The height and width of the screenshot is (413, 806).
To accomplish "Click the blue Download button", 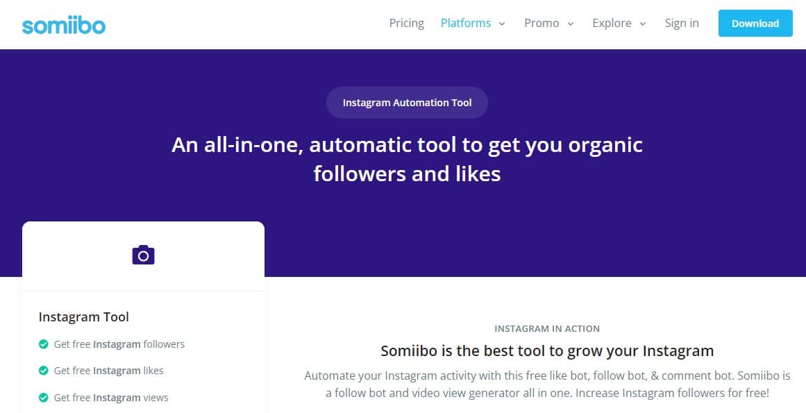I will (755, 23).
